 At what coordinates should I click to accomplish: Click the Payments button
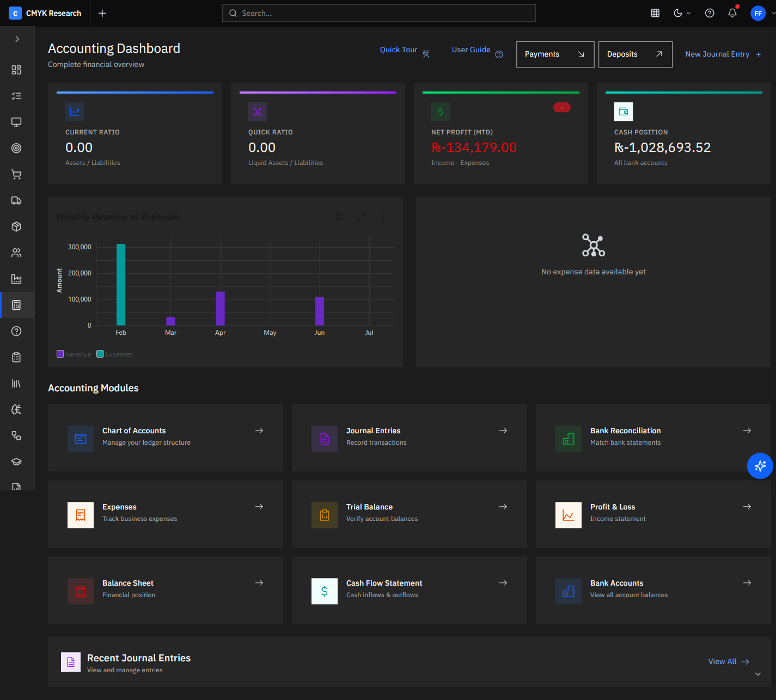coord(555,54)
